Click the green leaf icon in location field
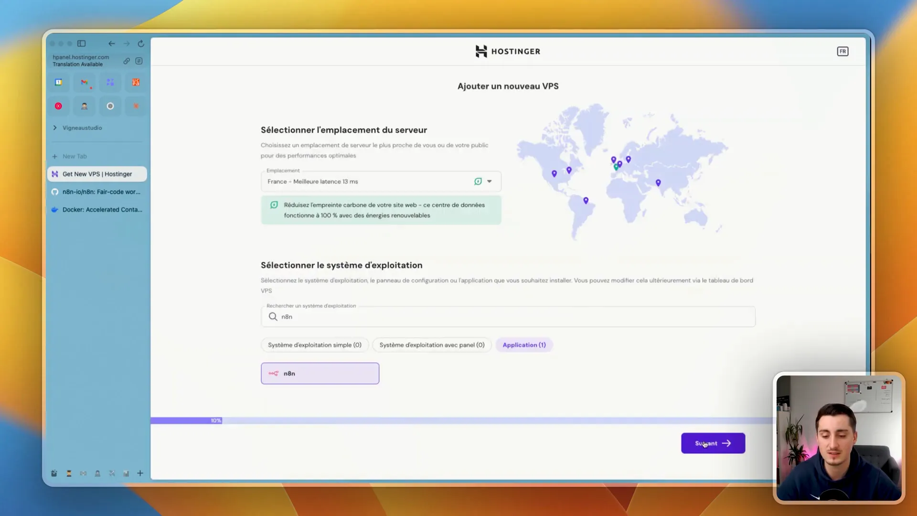Viewport: 917px width, 516px height. click(478, 182)
